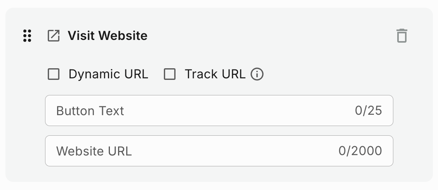Grab the reorder handle left of Visit Website
The image size is (438, 190).
(27, 36)
